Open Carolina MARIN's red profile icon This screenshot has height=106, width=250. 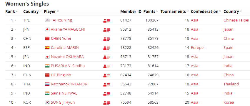106,48
